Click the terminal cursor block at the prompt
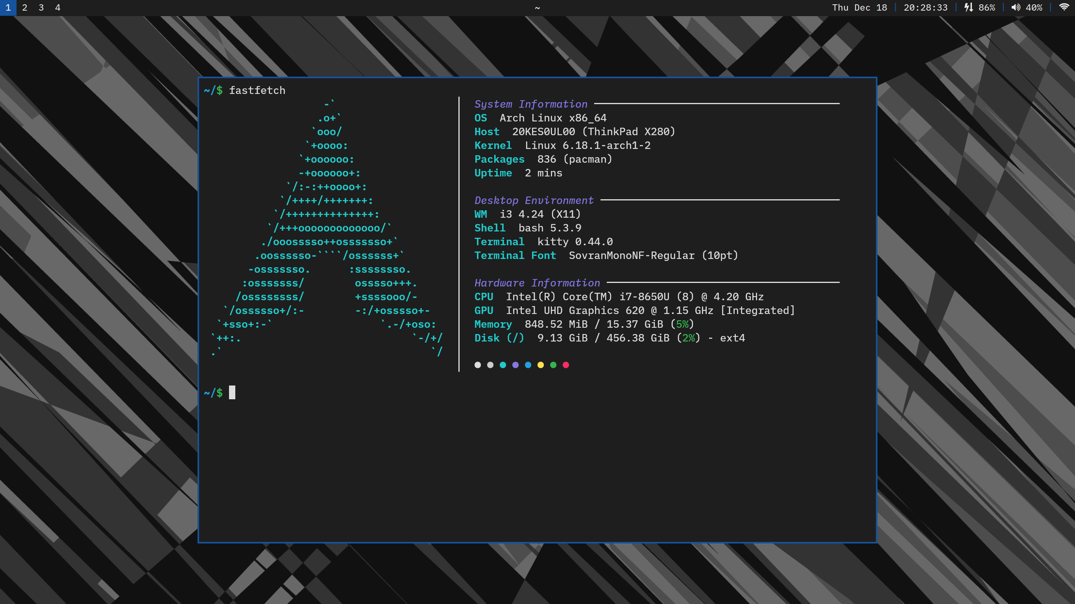 pyautogui.click(x=232, y=392)
